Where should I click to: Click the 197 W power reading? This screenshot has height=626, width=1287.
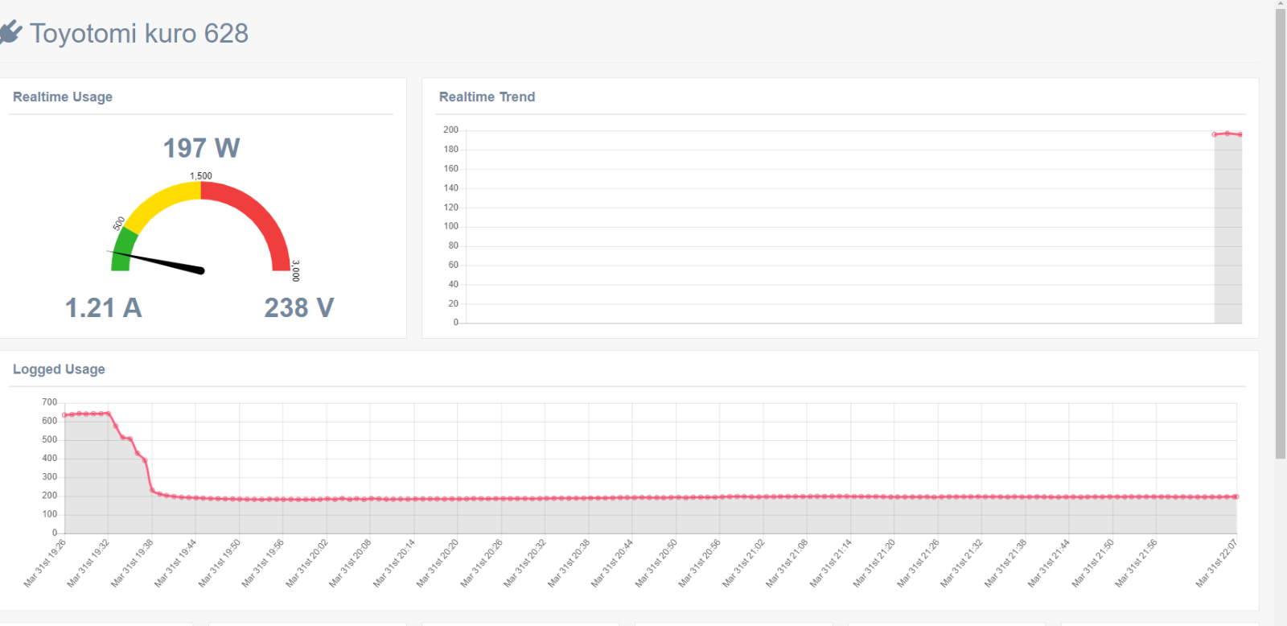[201, 148]
